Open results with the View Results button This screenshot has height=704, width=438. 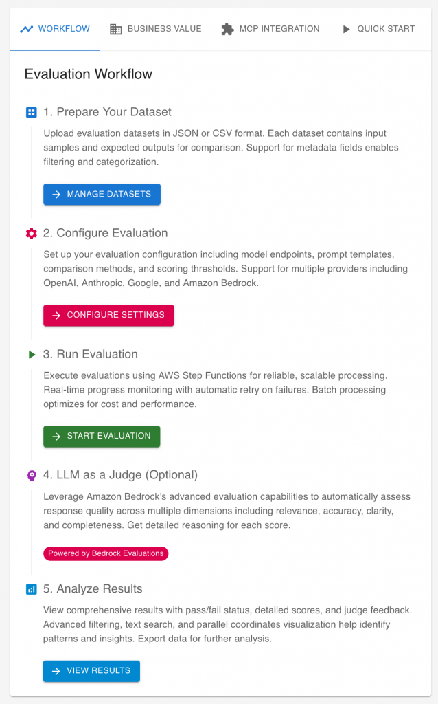click(x=91, y=671)
